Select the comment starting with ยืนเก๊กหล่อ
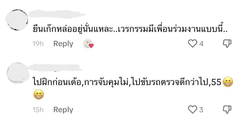Image resolution: width=241 pixels, height=118 pixels. pyautogui.click(x=130, y=29)
